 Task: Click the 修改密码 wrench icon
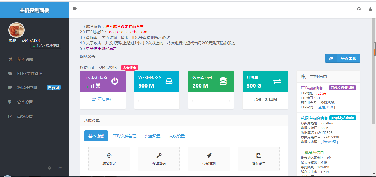(159, 156)
